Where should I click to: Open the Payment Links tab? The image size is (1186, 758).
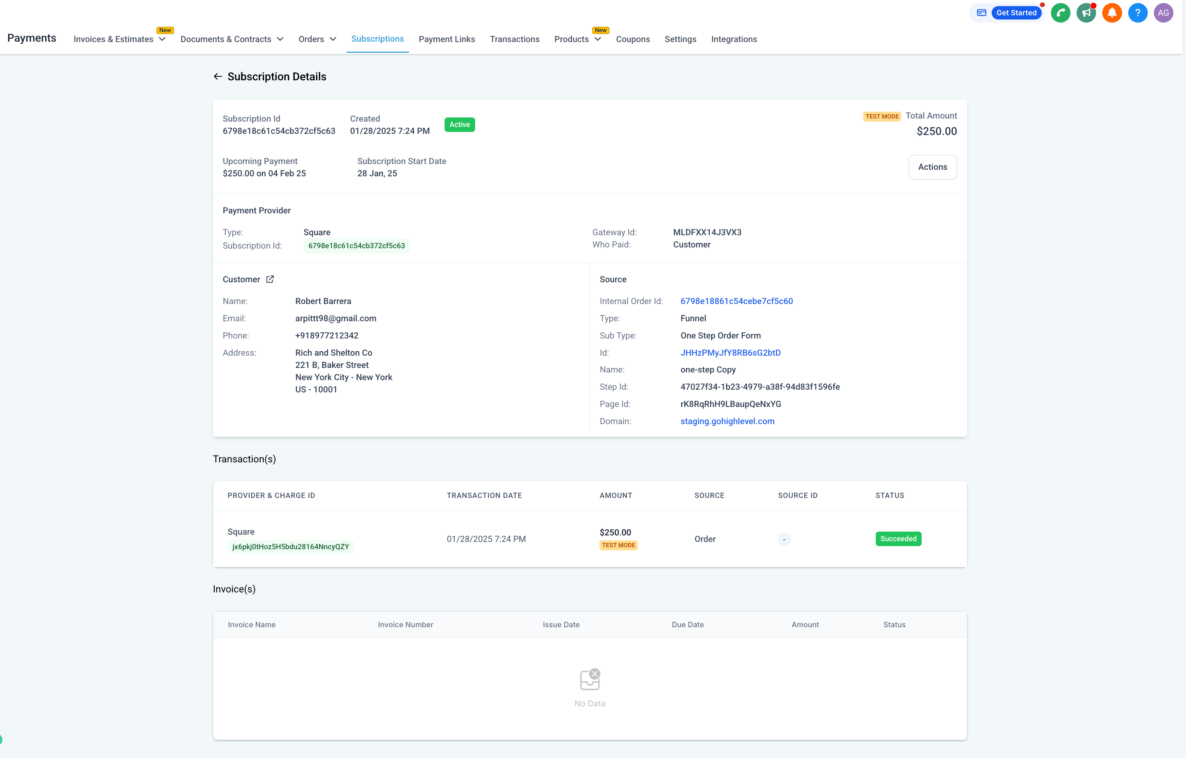446,39
